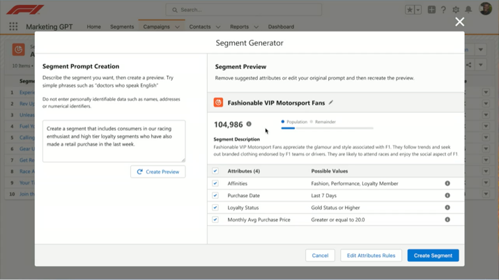Image resolution: width=499 pixels, height=280 pixels.
Task: Go to the Segments tab
Action: coord(122,26)
